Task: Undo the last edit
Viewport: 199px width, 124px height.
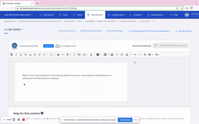Action: (135, 55)
